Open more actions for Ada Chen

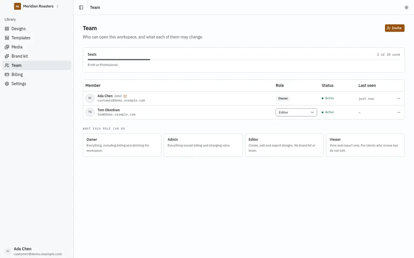pos(399,98)
